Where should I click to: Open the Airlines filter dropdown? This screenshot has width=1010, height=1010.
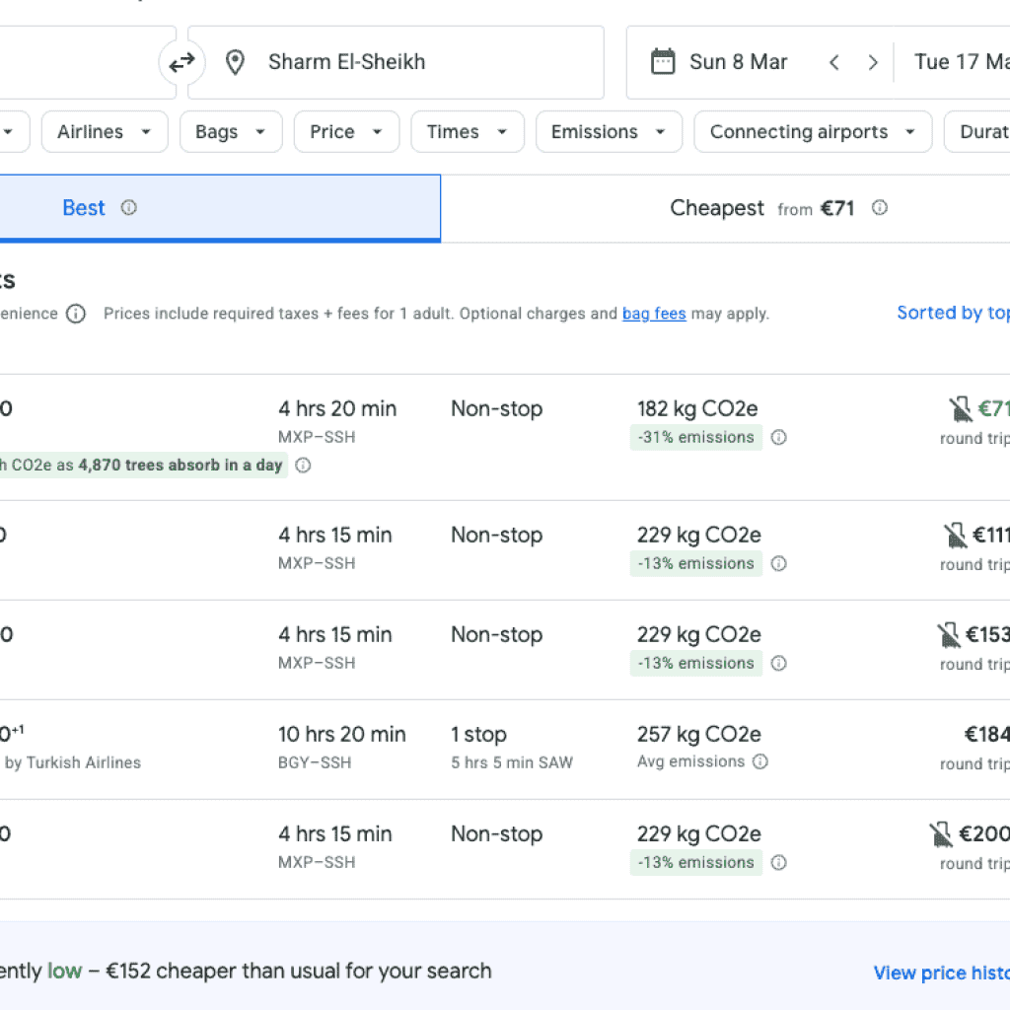point(104,131)
